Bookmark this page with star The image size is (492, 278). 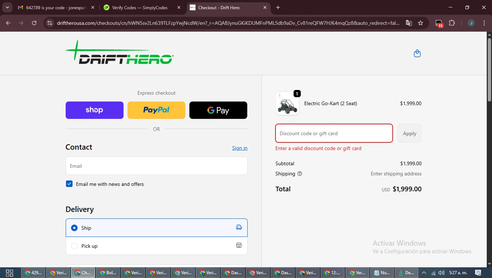point(420,23)
